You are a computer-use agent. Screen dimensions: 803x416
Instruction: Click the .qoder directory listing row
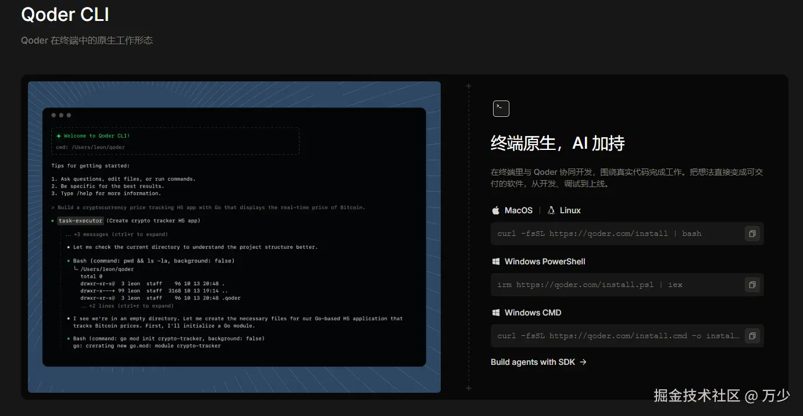[160, 298]
